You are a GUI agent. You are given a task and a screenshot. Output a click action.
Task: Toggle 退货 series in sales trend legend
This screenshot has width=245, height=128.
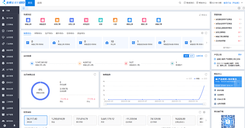click(204, 79)
